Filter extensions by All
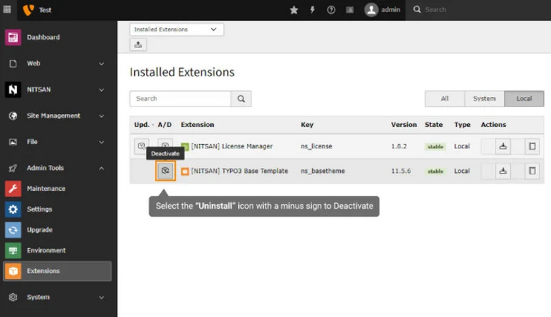The image size is (551, 317). 444,99
